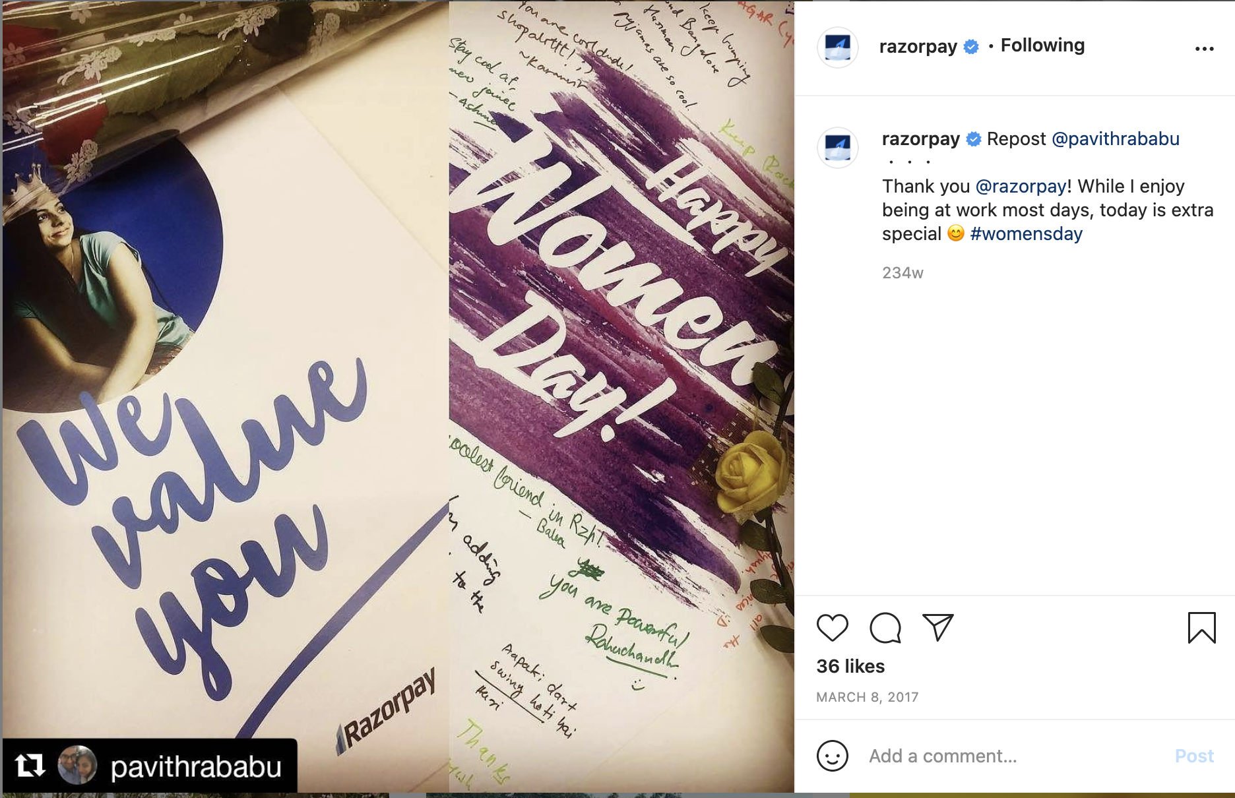Open the #womensday hashtag
Screen dimensions: 1235x798
click(x=1026, y=234)
